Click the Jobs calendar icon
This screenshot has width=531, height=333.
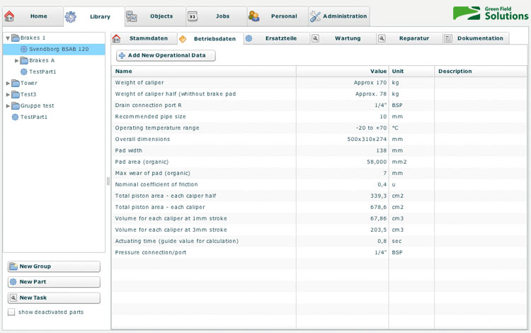[193, 16]
